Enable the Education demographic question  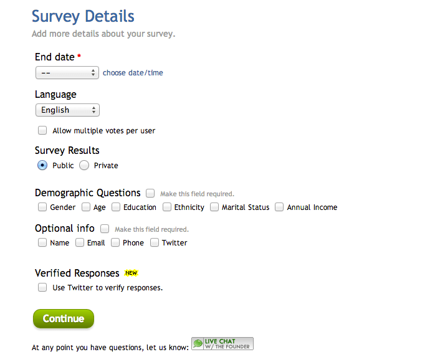[115, 207]
